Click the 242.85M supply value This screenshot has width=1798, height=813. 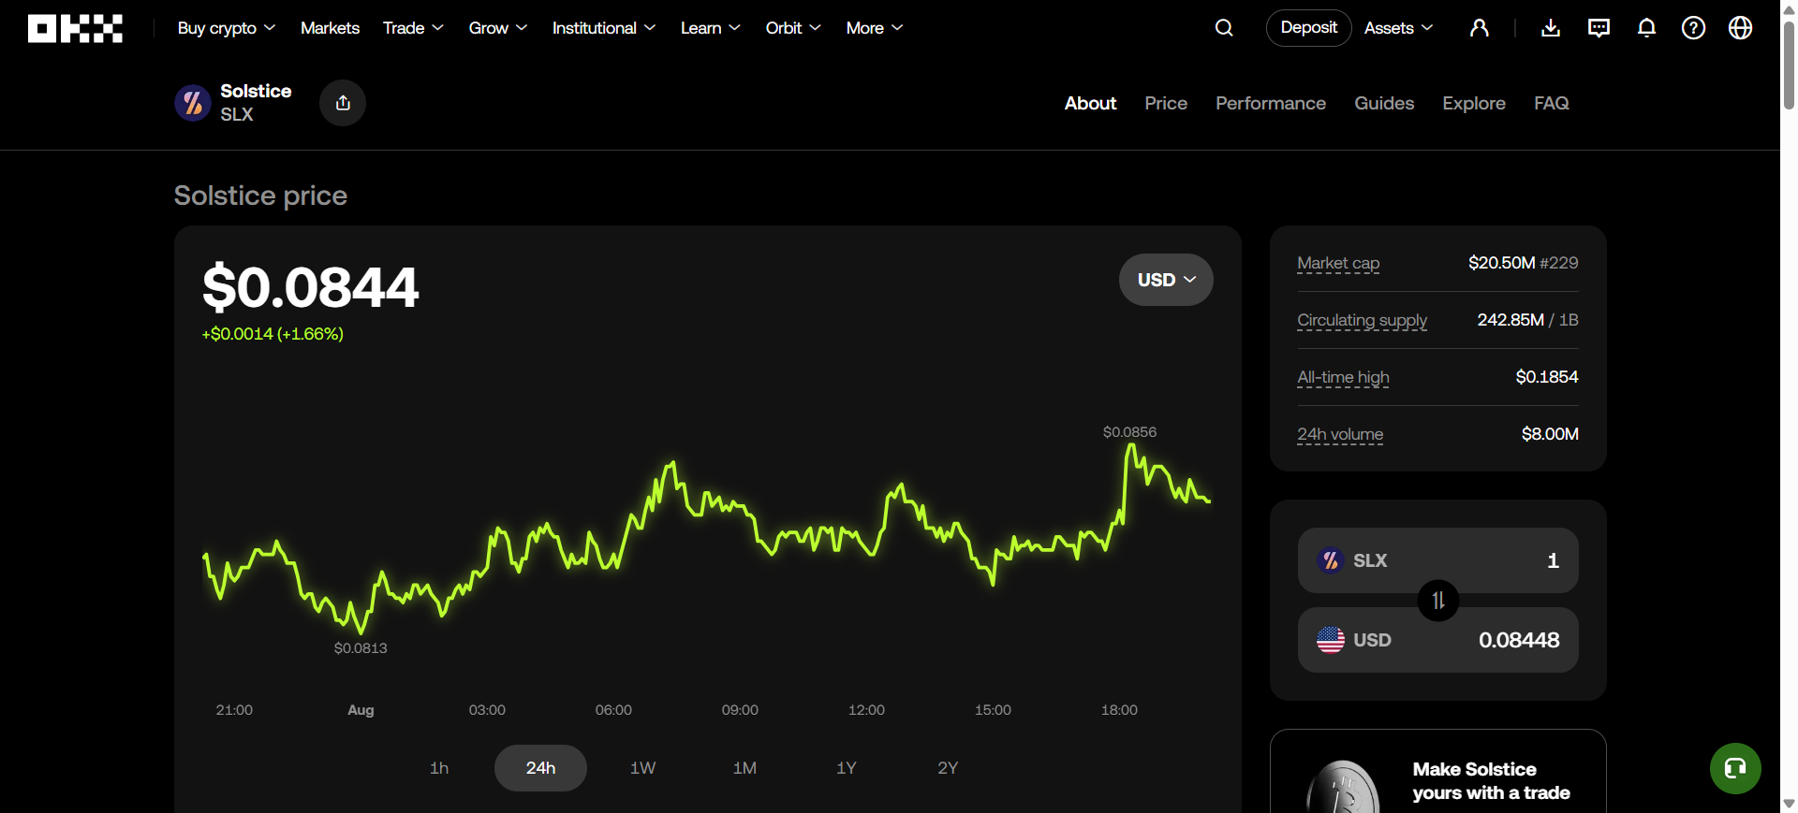[1511, 320]
